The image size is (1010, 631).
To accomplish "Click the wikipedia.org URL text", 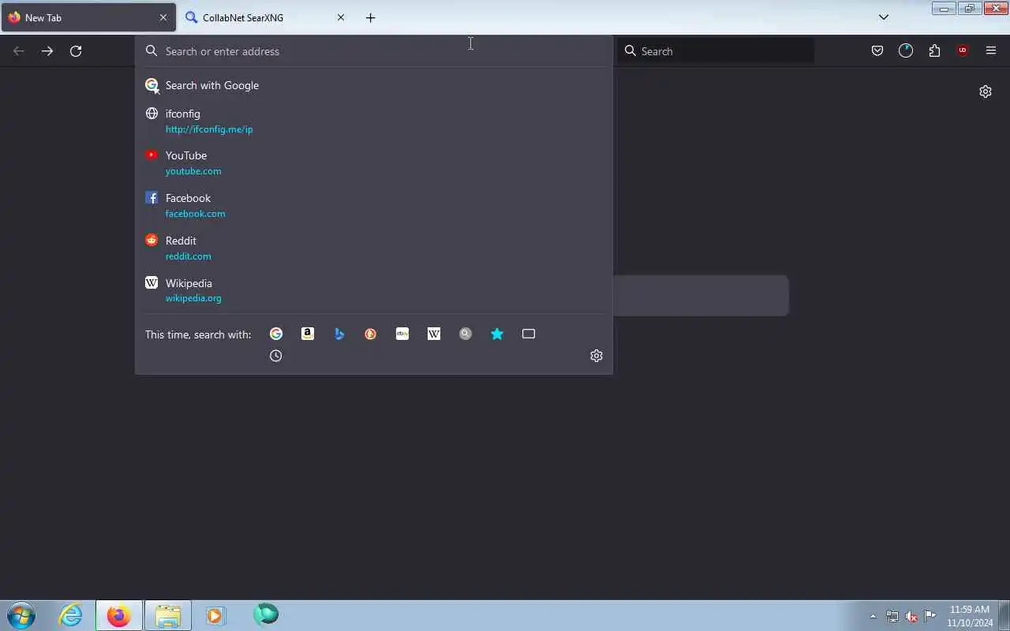I will point(193,298).
